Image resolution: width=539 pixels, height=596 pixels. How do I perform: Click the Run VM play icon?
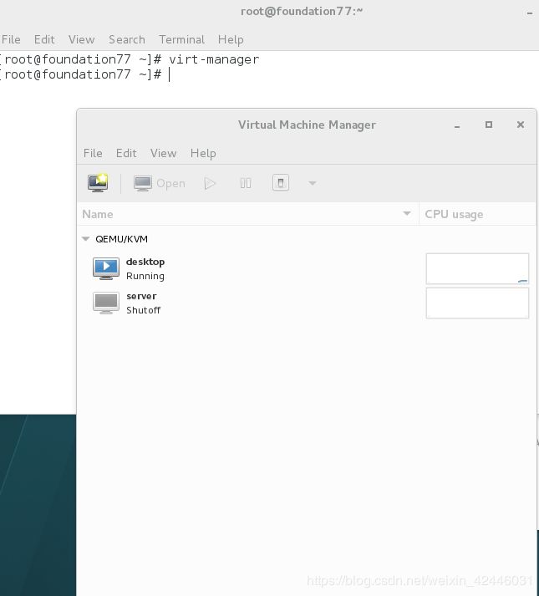pos(210,183)
